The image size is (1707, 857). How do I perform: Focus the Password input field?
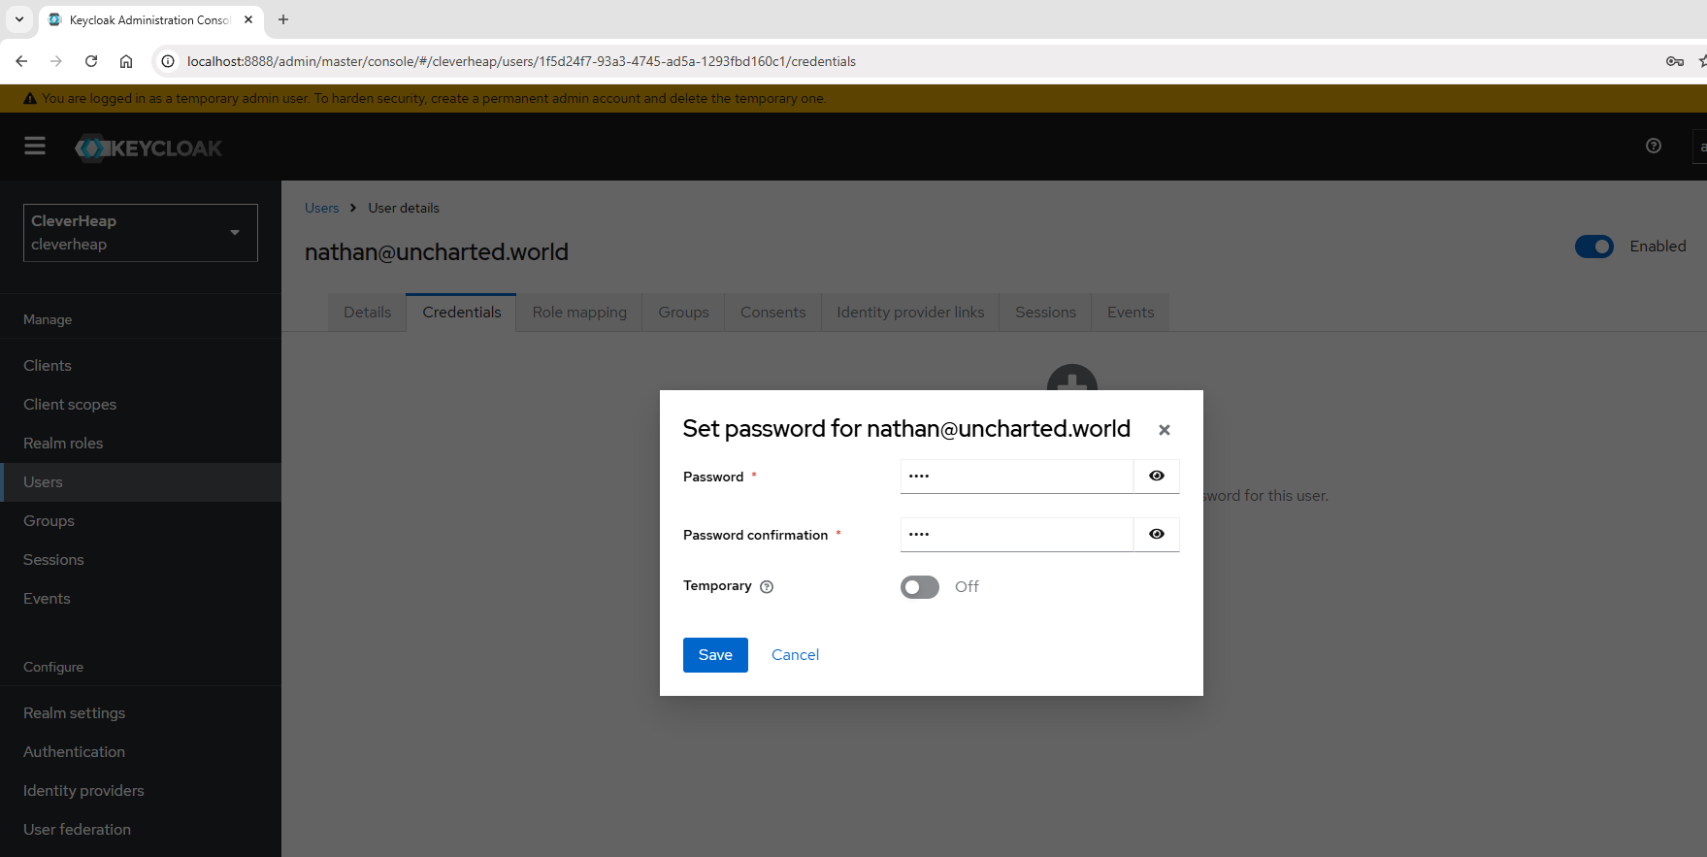pyautogui.click(x=1016, y=476)
